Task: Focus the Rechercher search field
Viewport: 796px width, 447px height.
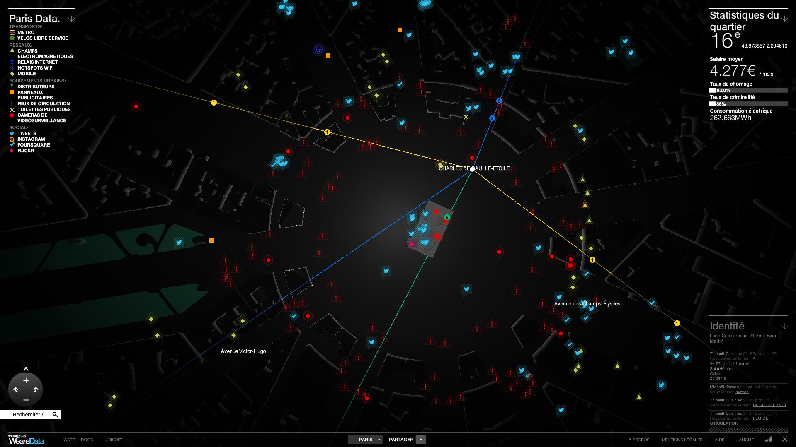Action: point(25,414)
